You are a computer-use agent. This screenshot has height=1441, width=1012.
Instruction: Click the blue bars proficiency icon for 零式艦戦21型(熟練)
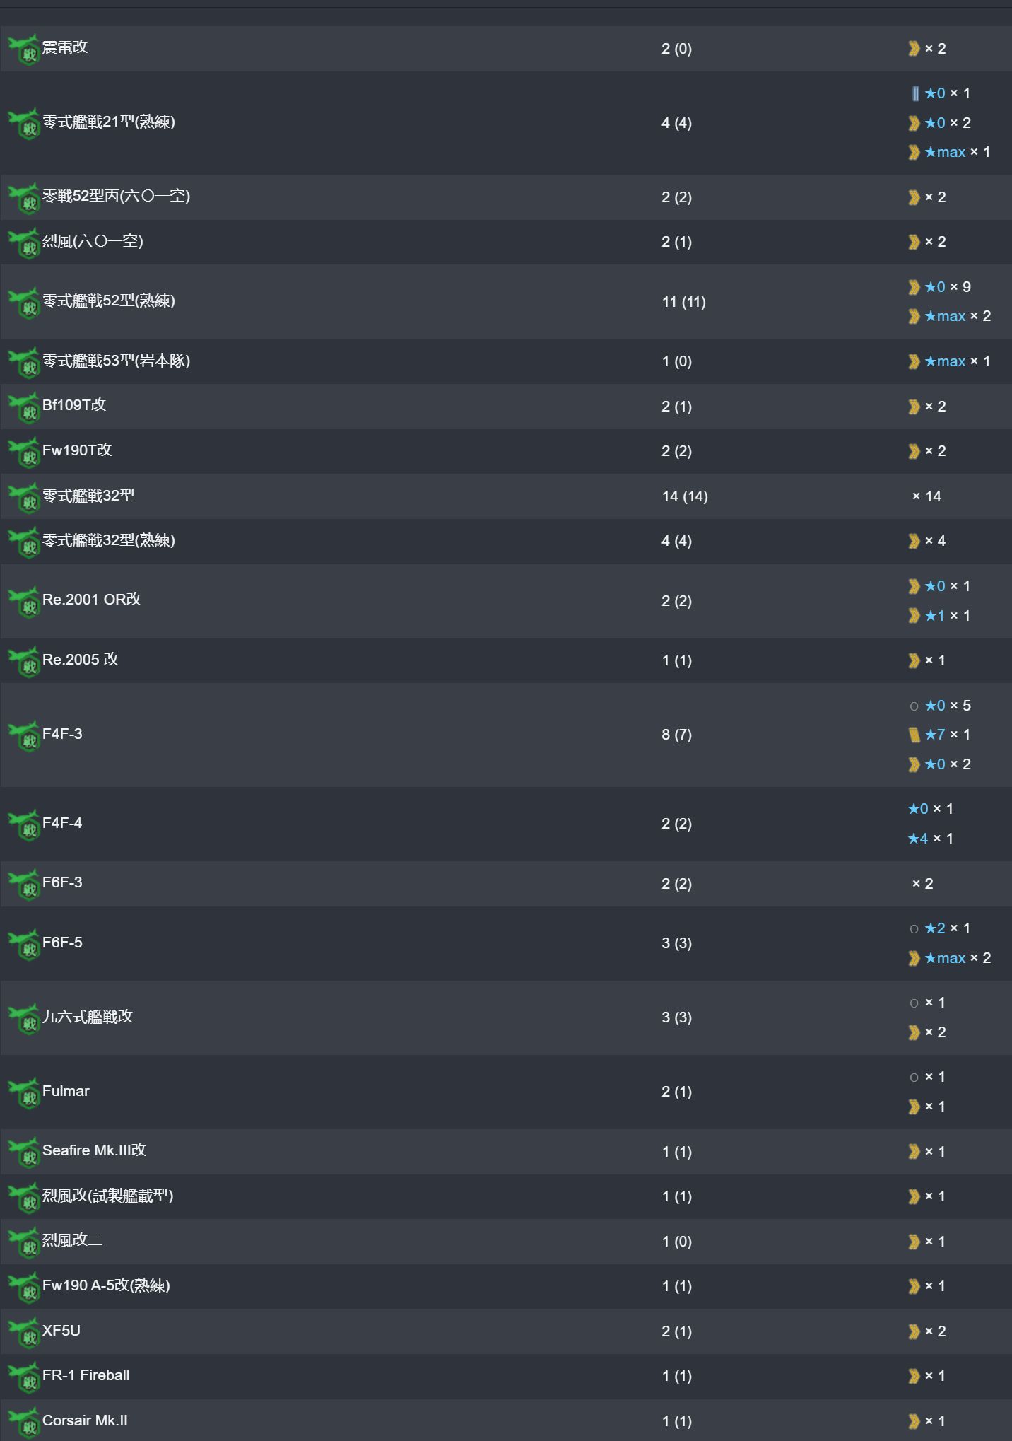[915, 93]
